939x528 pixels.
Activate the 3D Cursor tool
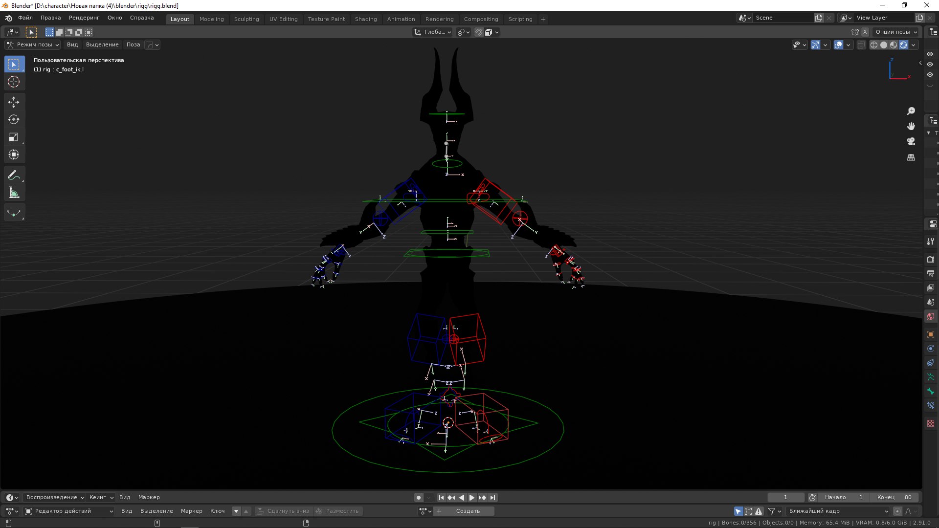pos(14,82)
